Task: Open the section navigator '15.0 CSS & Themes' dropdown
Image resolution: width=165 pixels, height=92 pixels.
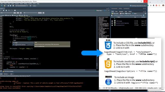Action: (x=8, y=72)
